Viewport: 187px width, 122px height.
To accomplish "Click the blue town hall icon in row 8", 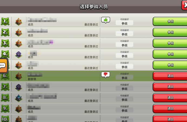I will (19, 98).
